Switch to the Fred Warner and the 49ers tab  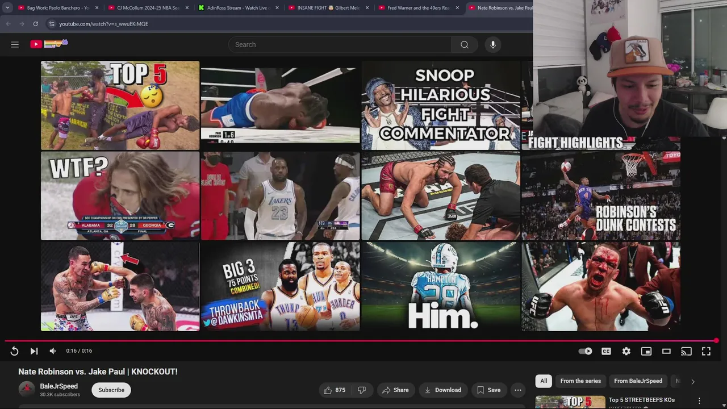(419, 8)
